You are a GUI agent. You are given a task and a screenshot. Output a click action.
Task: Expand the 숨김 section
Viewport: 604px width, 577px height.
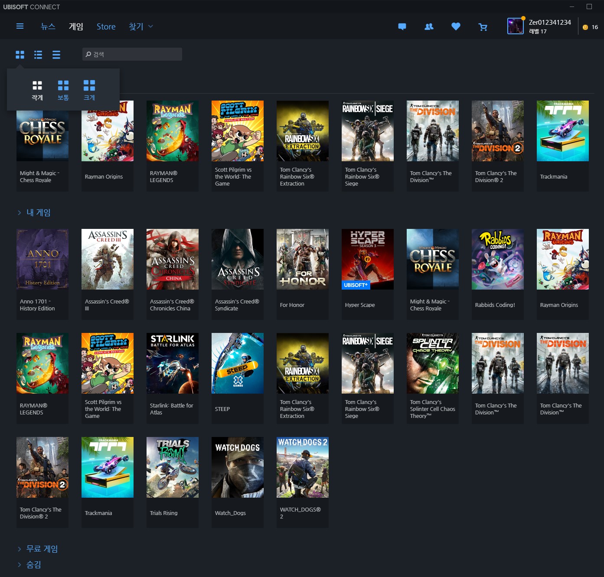[x=29, y=564]
